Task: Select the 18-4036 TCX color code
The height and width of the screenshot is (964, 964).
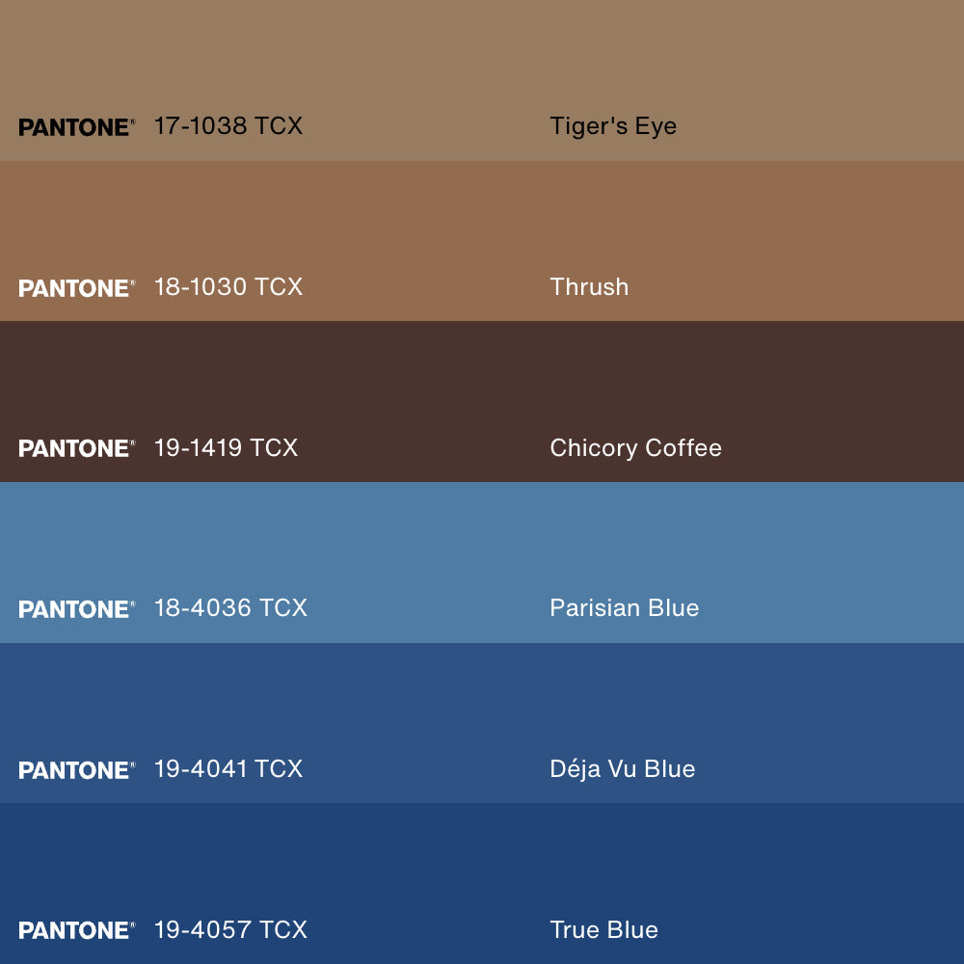Action: tap(230, 608)
